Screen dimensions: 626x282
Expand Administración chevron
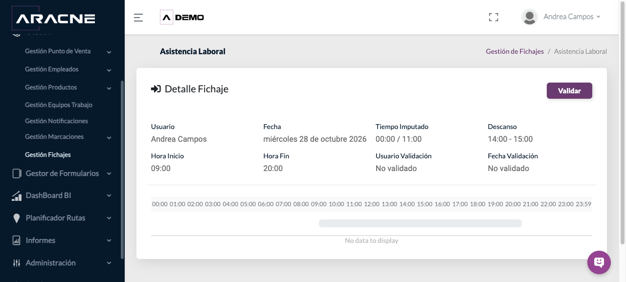pyautogui.click(x=109, y=263)
